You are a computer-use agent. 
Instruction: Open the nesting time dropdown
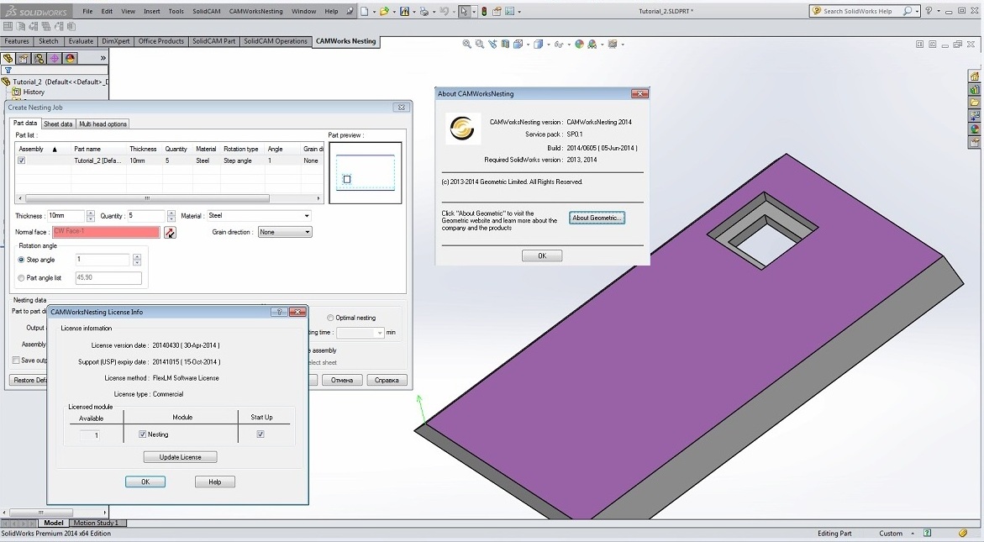coord(360,333)
